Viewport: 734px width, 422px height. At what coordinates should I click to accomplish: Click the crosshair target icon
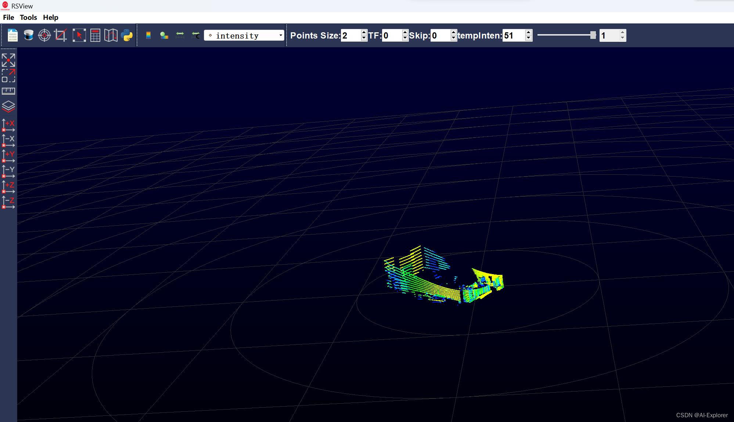coord(44,36)
